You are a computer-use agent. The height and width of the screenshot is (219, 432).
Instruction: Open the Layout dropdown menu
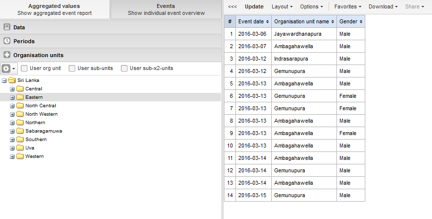[282, 7]
